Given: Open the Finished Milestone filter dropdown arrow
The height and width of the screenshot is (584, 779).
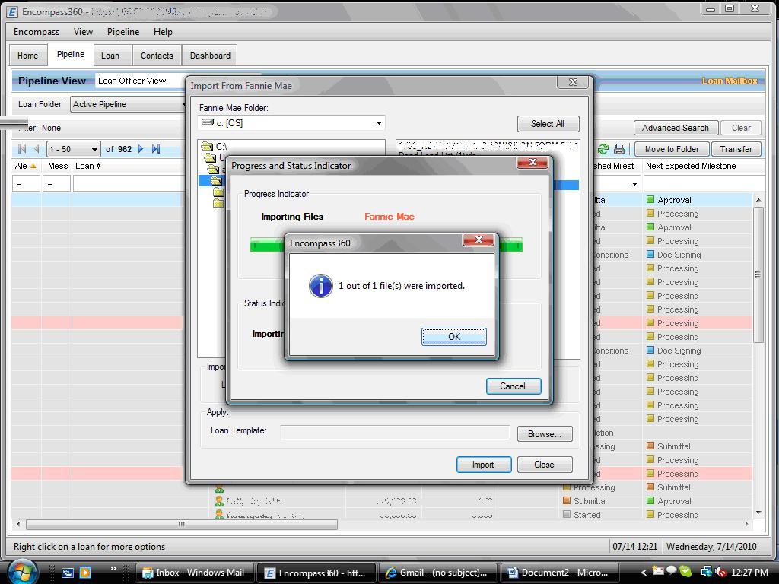Looking at the screenshot, I should coord(634,184).
